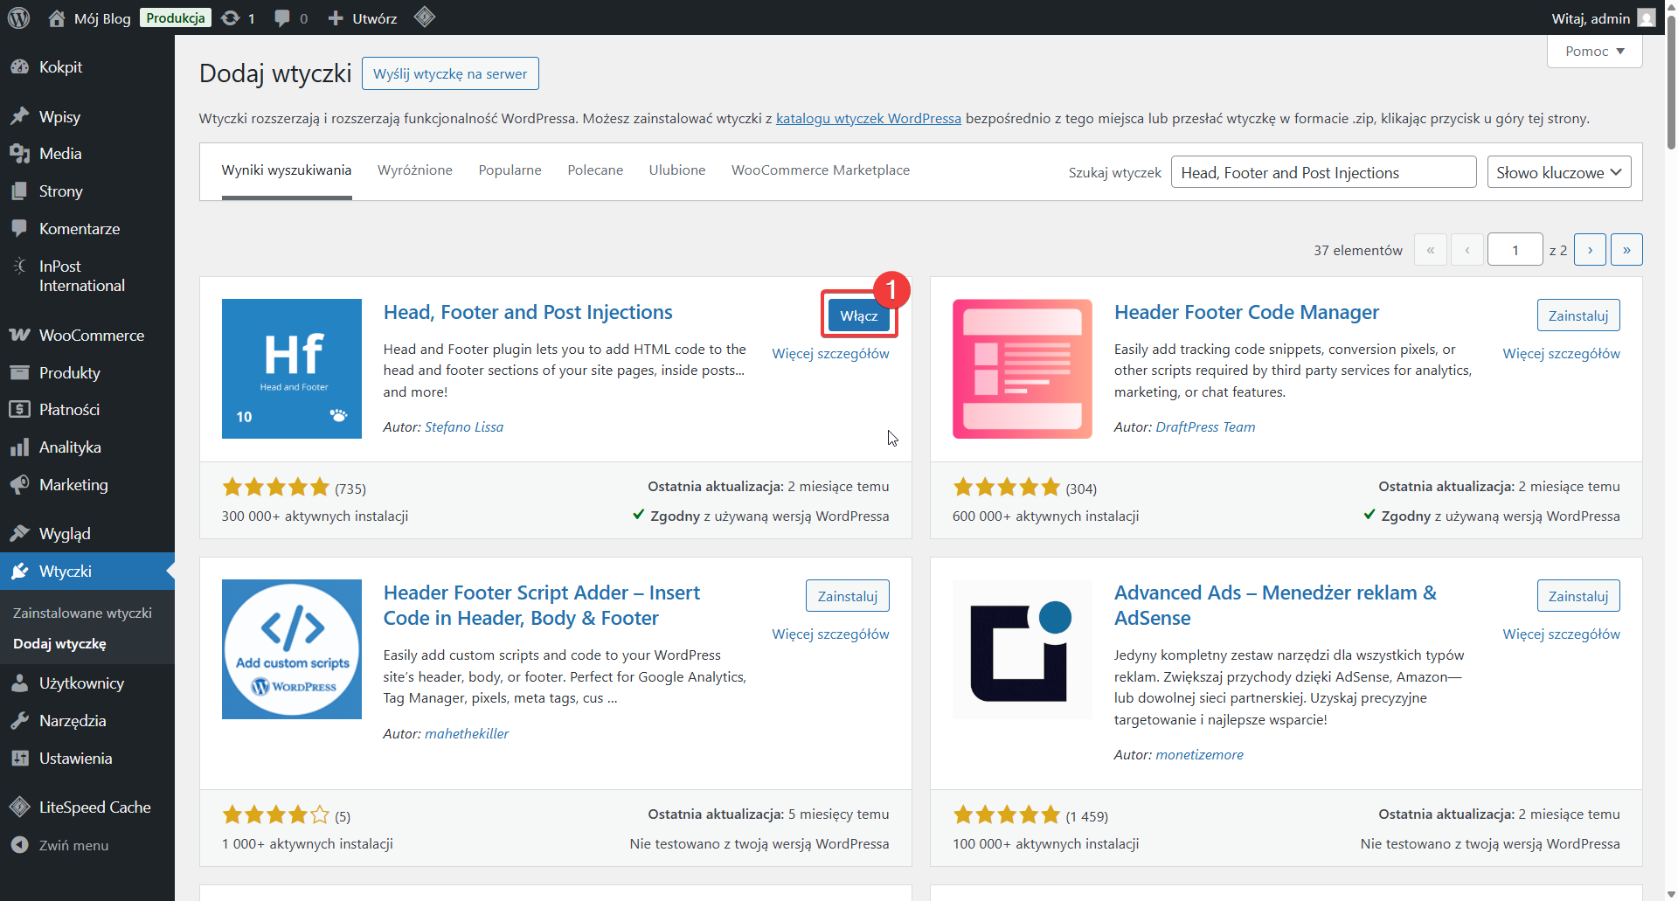
Task: Click the Kokpit dashboard icon
Action: pos(19,67)
